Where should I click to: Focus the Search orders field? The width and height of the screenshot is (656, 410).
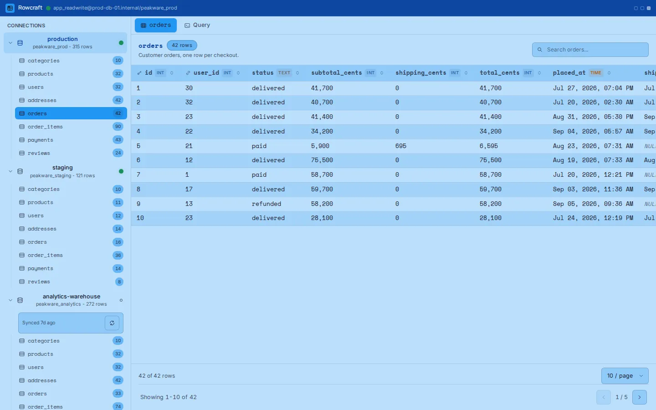tap(590, 50)
